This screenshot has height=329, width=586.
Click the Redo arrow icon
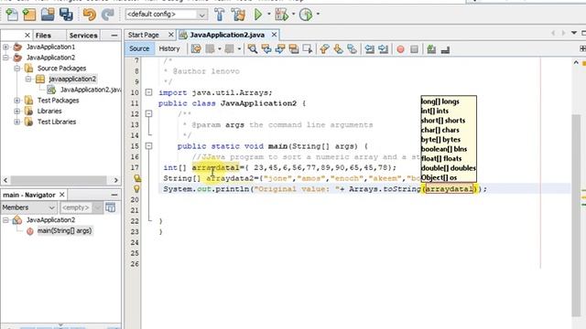[108, 15]
